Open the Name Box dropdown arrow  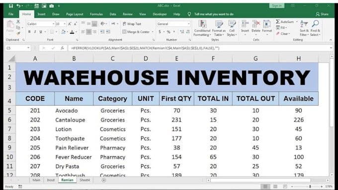tap(28, 48)
